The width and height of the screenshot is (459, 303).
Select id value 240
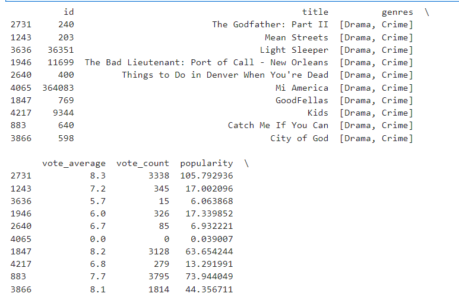pyautogui.click(x=66, y=24)
